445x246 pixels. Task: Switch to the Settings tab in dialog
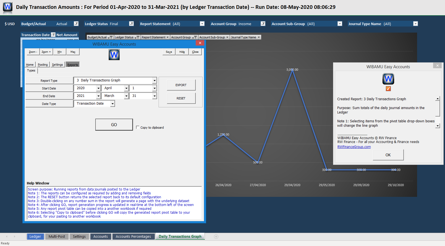(57, 65)
